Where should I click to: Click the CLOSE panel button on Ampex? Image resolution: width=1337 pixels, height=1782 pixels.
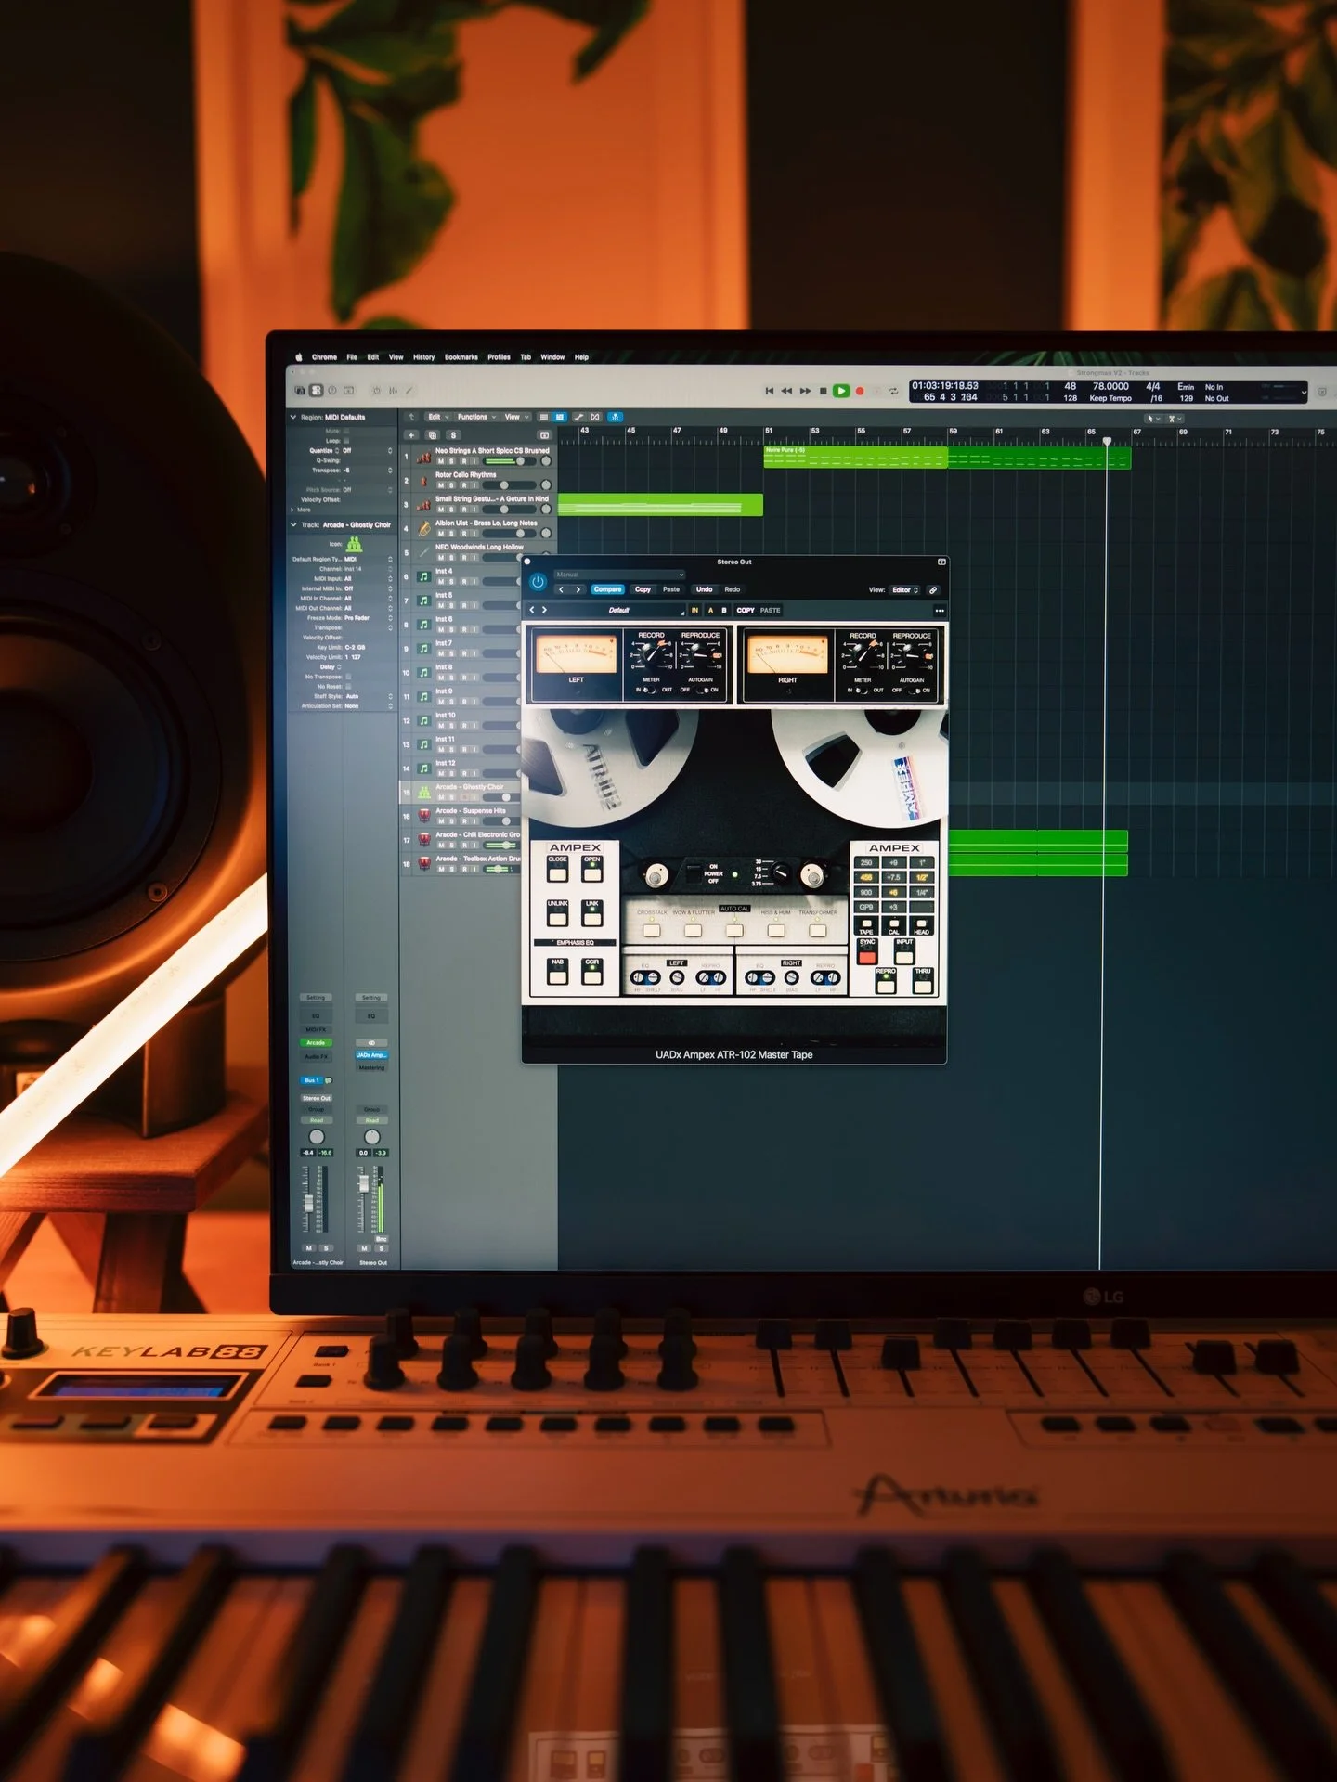557,870
